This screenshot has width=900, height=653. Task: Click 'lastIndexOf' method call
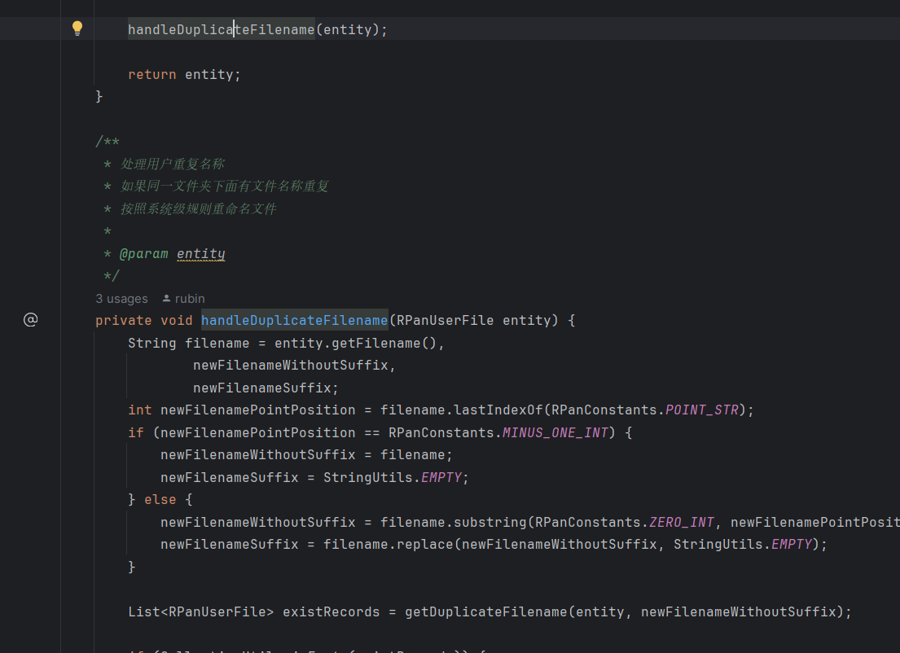pyautogui.click(x=498, y=410)
